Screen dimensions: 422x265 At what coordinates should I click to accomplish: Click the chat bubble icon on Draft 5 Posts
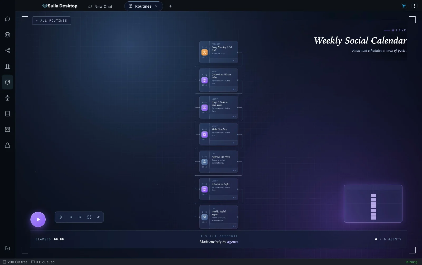coord(204,108)
